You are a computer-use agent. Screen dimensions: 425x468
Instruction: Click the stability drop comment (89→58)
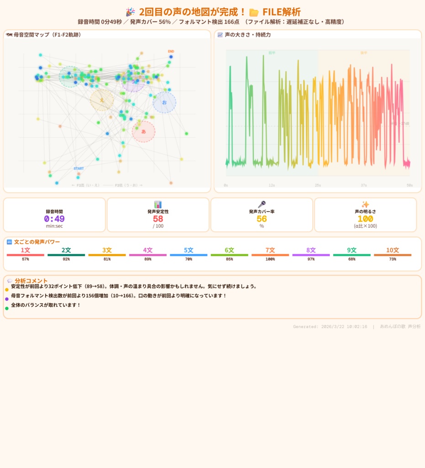click(x=134, y=286)
